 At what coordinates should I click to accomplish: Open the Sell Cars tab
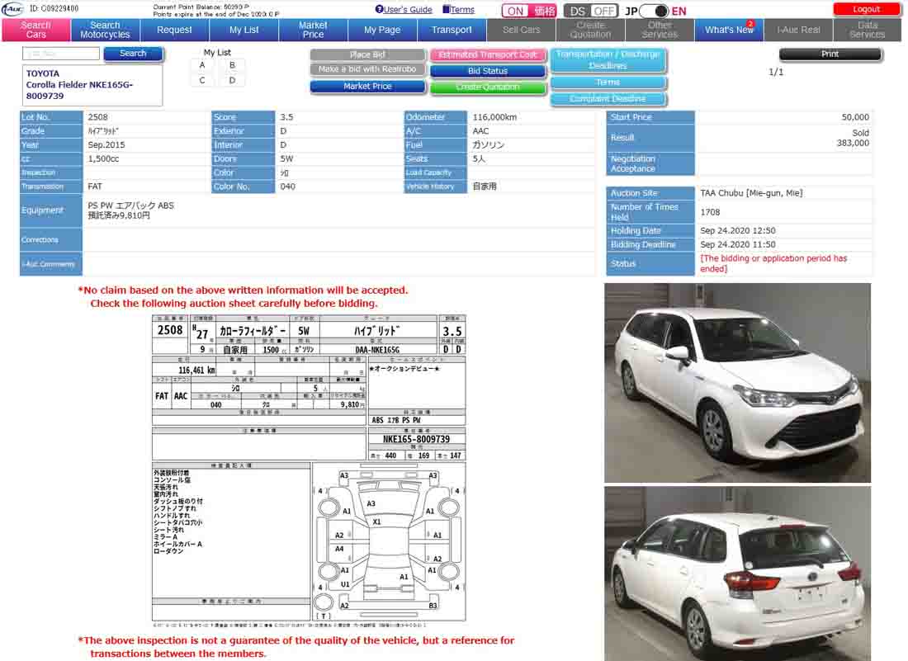click(x=521, y=30)
